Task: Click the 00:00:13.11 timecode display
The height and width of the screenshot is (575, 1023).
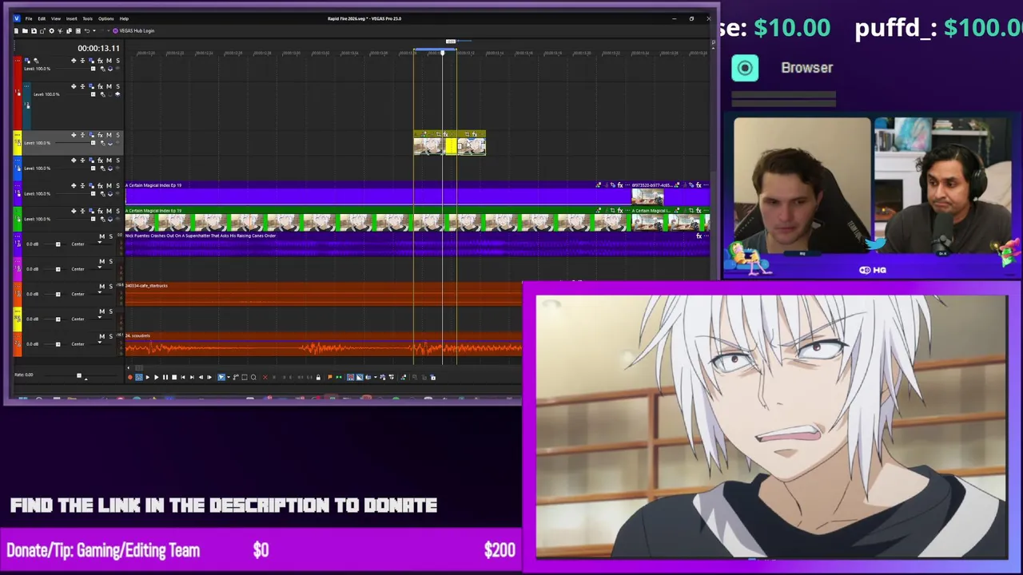Action: (98, 48)
